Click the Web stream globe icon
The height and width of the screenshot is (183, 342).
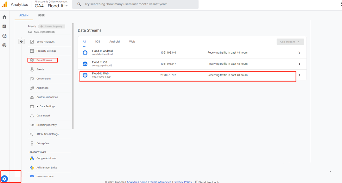(x=85, y=75)
